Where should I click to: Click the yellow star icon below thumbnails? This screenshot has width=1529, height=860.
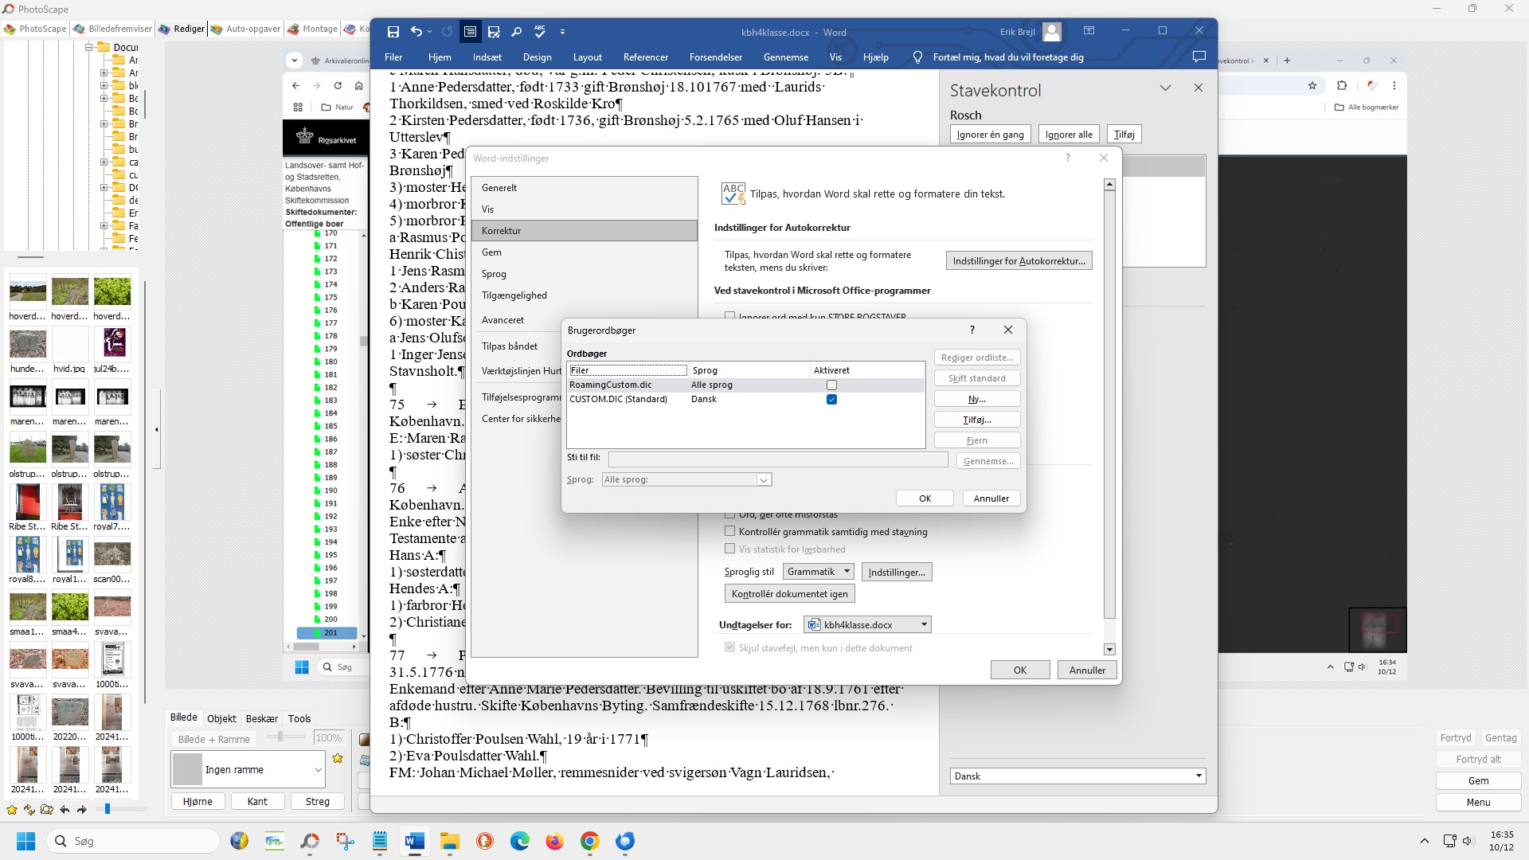tap(12, 810)
